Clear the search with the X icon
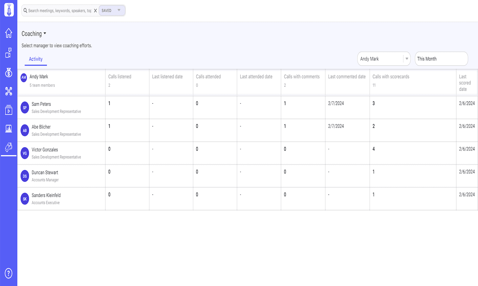The image size is (478, 286). click(95, 11)
